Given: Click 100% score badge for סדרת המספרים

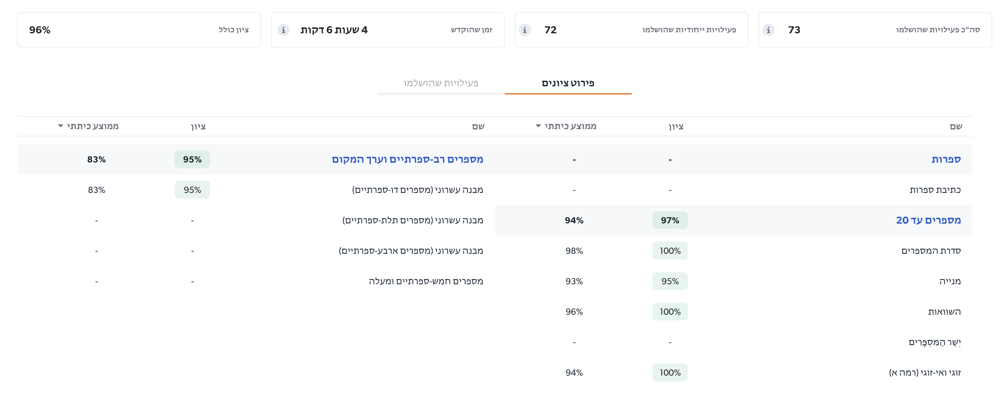Looking at the screenshot, I should [x=669, y=251].
